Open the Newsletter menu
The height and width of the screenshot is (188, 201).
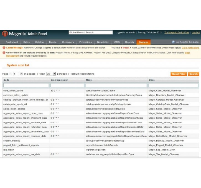coord(103,42)
